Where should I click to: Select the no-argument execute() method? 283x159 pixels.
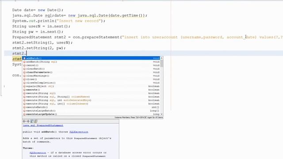pos(91,90)
